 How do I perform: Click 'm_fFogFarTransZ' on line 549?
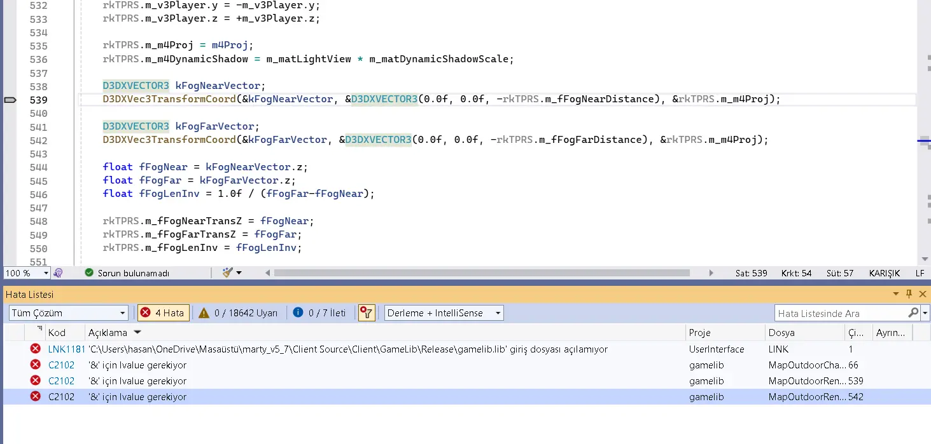[191, 234]
